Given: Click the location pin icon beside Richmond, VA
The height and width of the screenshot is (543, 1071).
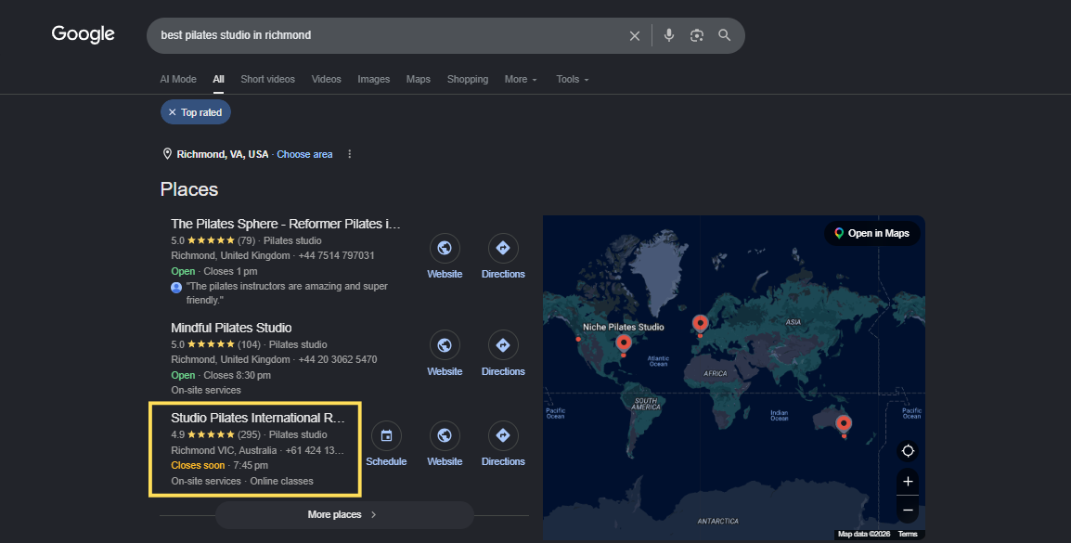Looking at the screenshot, I should [167, 154].
